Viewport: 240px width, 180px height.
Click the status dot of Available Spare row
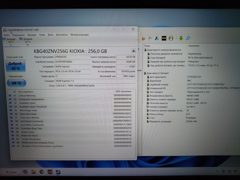coord(10,103)
